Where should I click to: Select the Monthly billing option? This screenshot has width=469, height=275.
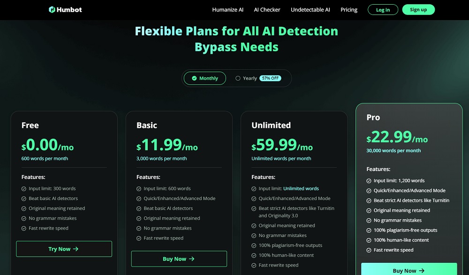click(204, 78)
